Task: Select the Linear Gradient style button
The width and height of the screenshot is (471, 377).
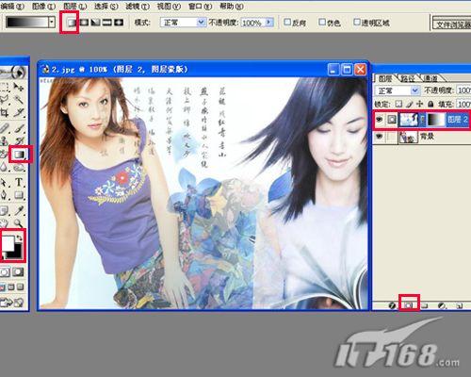Action: click(x=72, y=23)
